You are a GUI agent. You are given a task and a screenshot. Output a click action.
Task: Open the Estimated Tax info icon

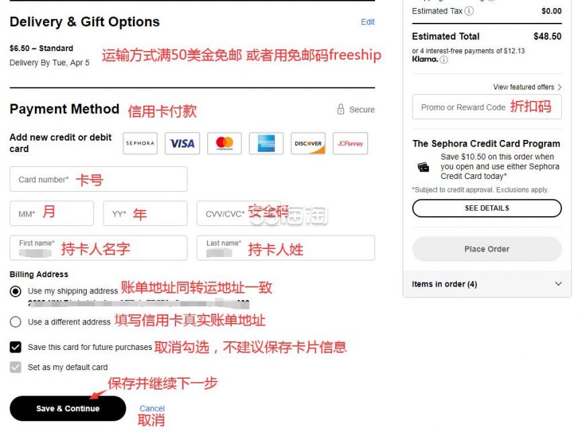click(x=469, y=11)
